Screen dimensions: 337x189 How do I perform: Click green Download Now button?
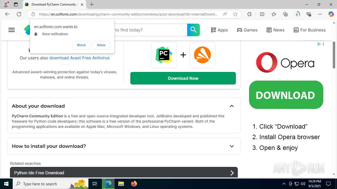(x=183, y=78)
